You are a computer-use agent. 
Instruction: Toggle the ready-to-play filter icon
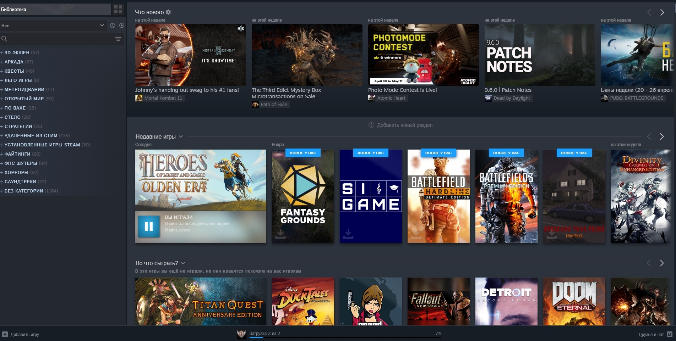[x=122, y=26]
